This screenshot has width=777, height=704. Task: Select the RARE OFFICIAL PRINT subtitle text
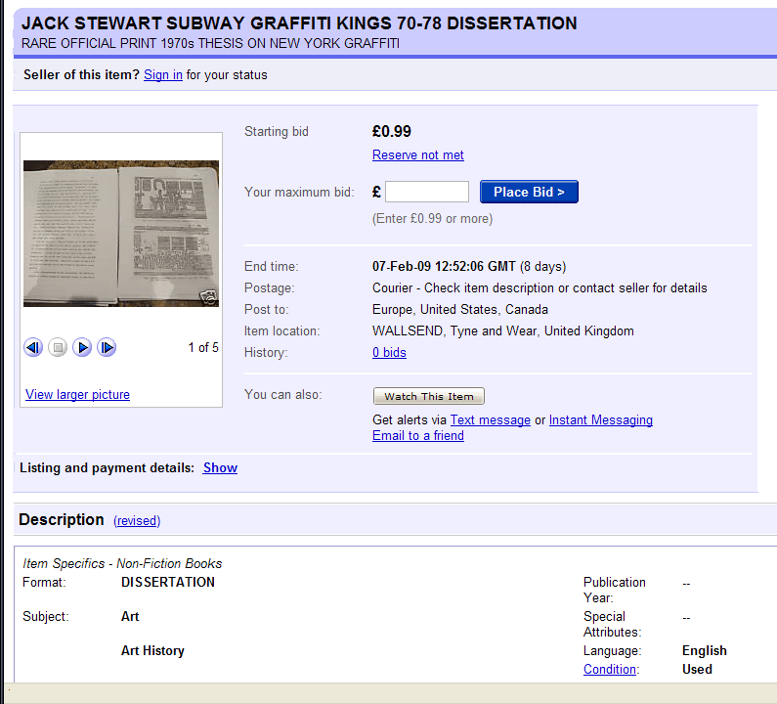210,44
